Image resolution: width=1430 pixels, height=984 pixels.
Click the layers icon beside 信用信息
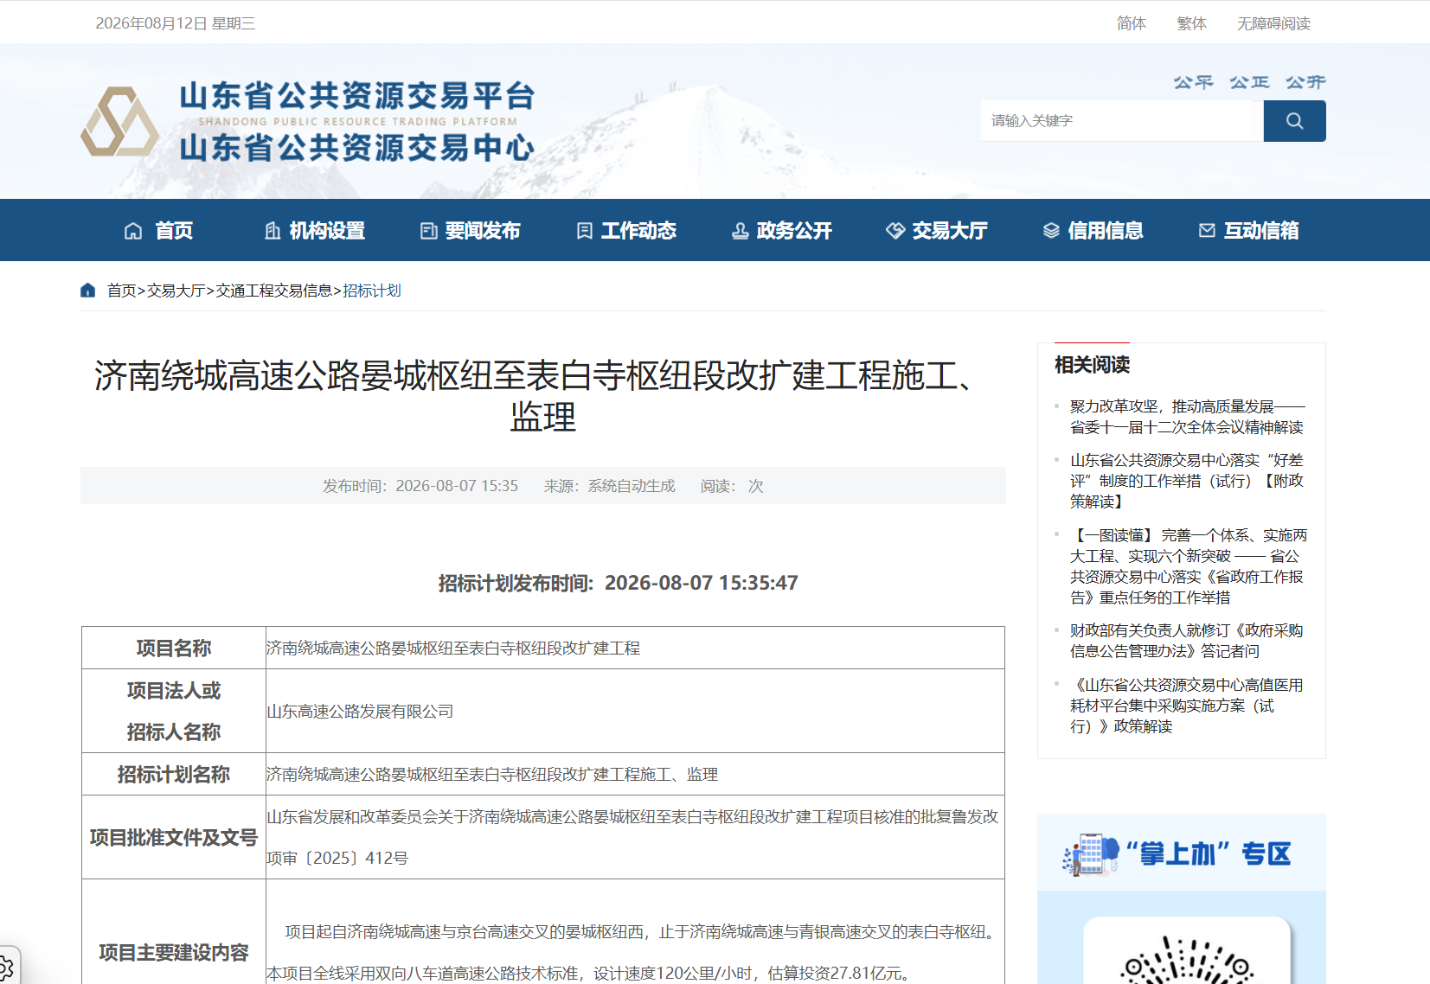[1051, 231]
